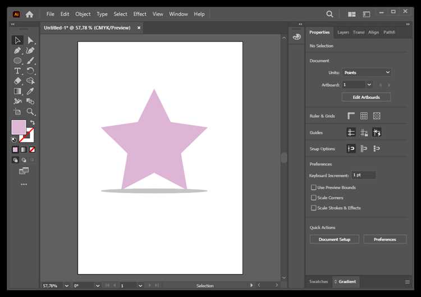
Task: Select the Pen tool
Action: coord(17,51)
